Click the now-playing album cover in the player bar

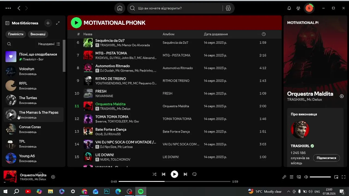coord(10,177)
